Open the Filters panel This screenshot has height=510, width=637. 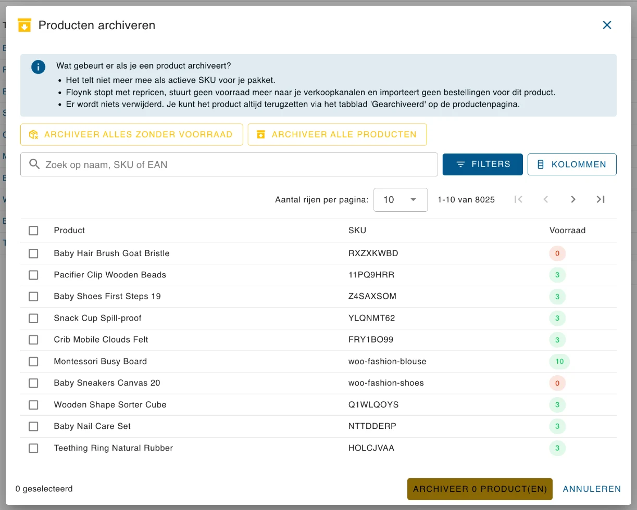tap(483, 164)
